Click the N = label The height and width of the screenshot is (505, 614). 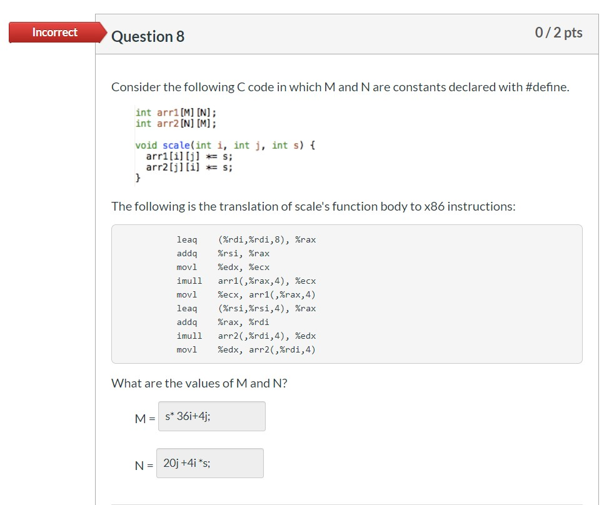click(144, 465)
